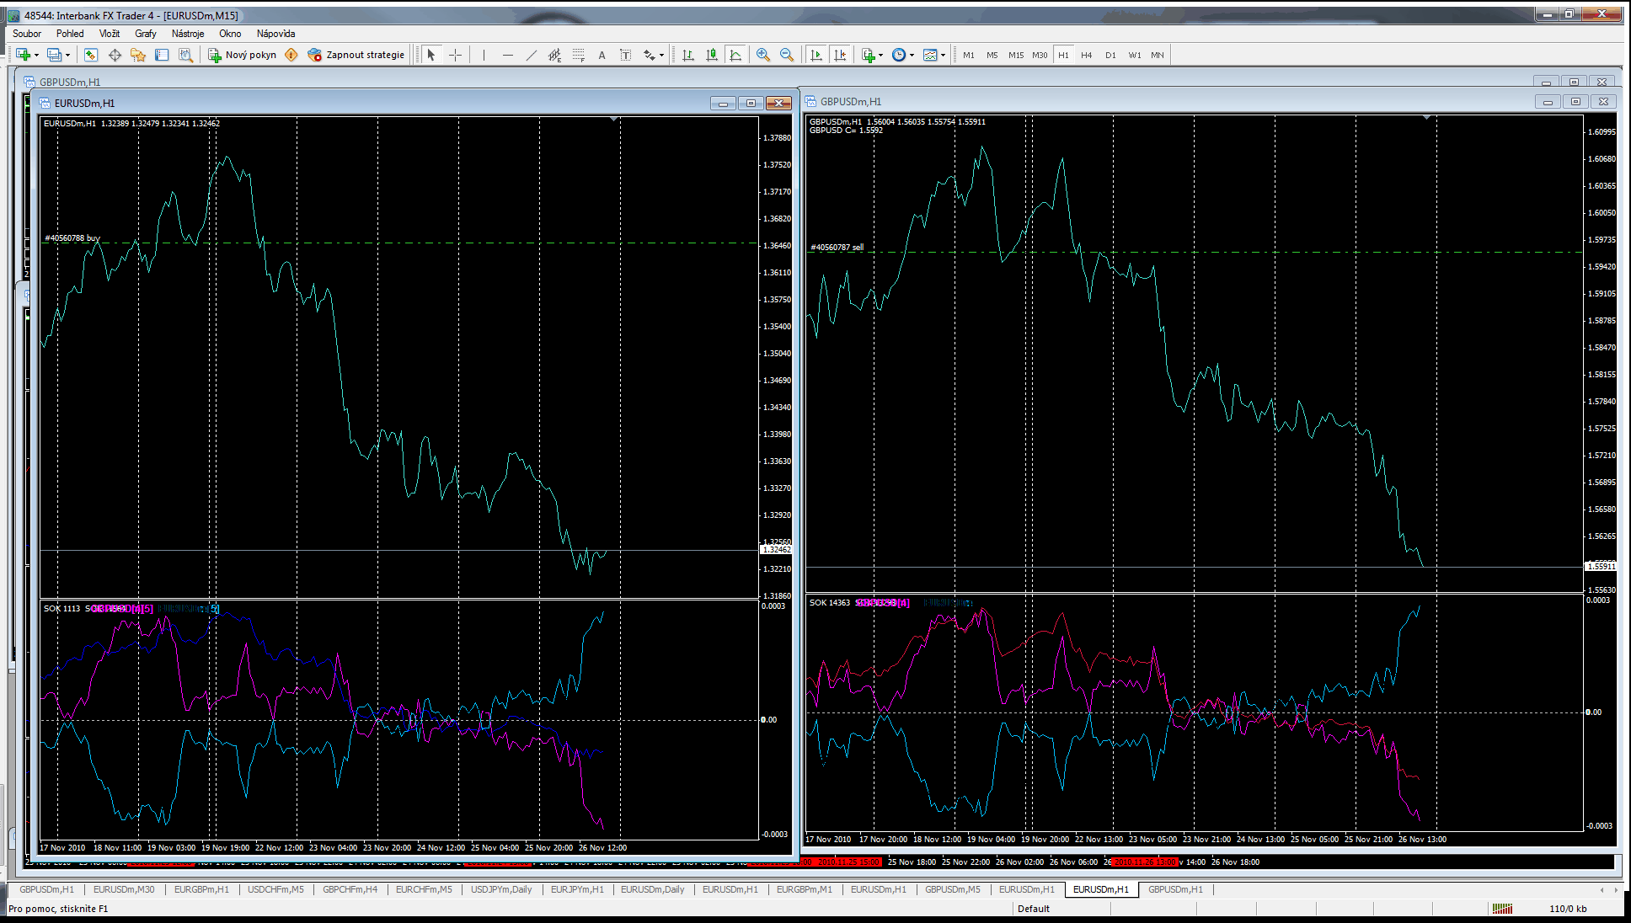Switch to the USDJPYm,Daily chart tab

pos(501,889)
